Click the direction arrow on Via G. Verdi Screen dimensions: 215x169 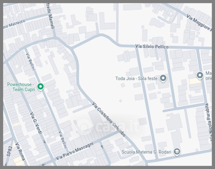[x=44, y=141]
